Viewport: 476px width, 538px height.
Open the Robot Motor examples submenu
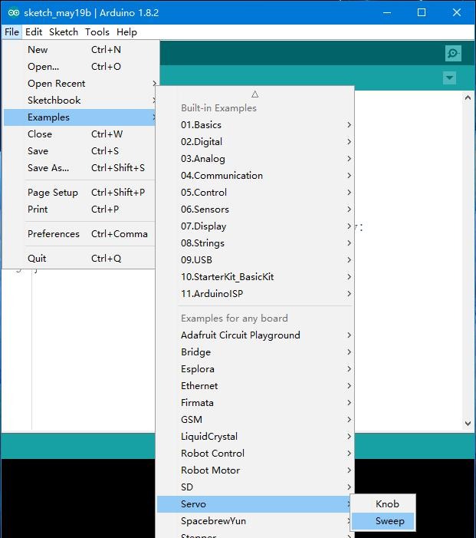(x=255, y=470)
